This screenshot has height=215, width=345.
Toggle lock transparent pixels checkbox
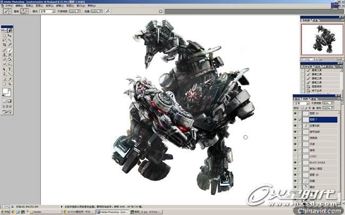pos(303,108)
